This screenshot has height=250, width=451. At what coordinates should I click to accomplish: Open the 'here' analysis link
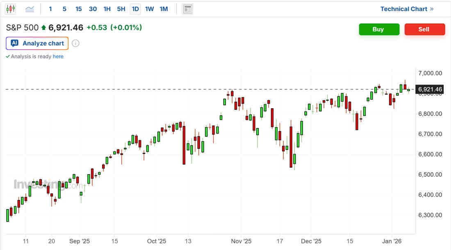(58, 57)
